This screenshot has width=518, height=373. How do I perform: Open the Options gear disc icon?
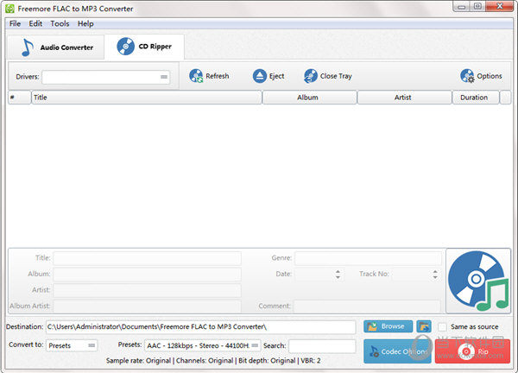(x=467, y=76)
